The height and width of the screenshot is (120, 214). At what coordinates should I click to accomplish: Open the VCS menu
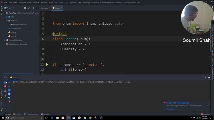pyautogui.click(x=67, y=2)
